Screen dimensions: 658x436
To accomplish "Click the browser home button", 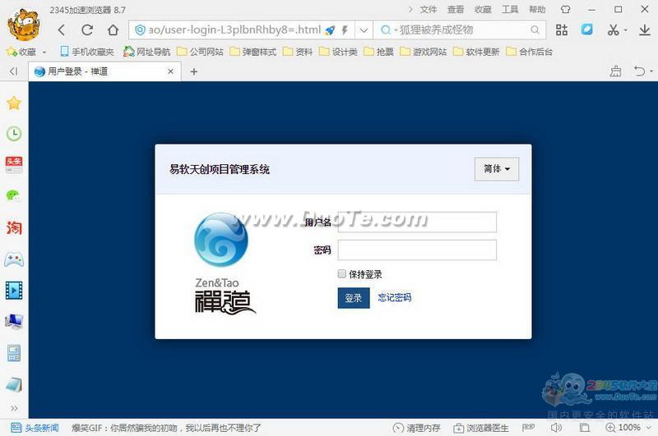I will (x=113, y=30).
